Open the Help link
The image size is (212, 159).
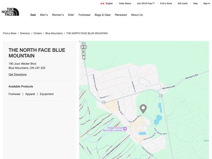coord(195,4)
